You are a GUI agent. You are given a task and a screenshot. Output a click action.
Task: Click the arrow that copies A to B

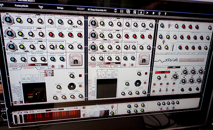147,13
